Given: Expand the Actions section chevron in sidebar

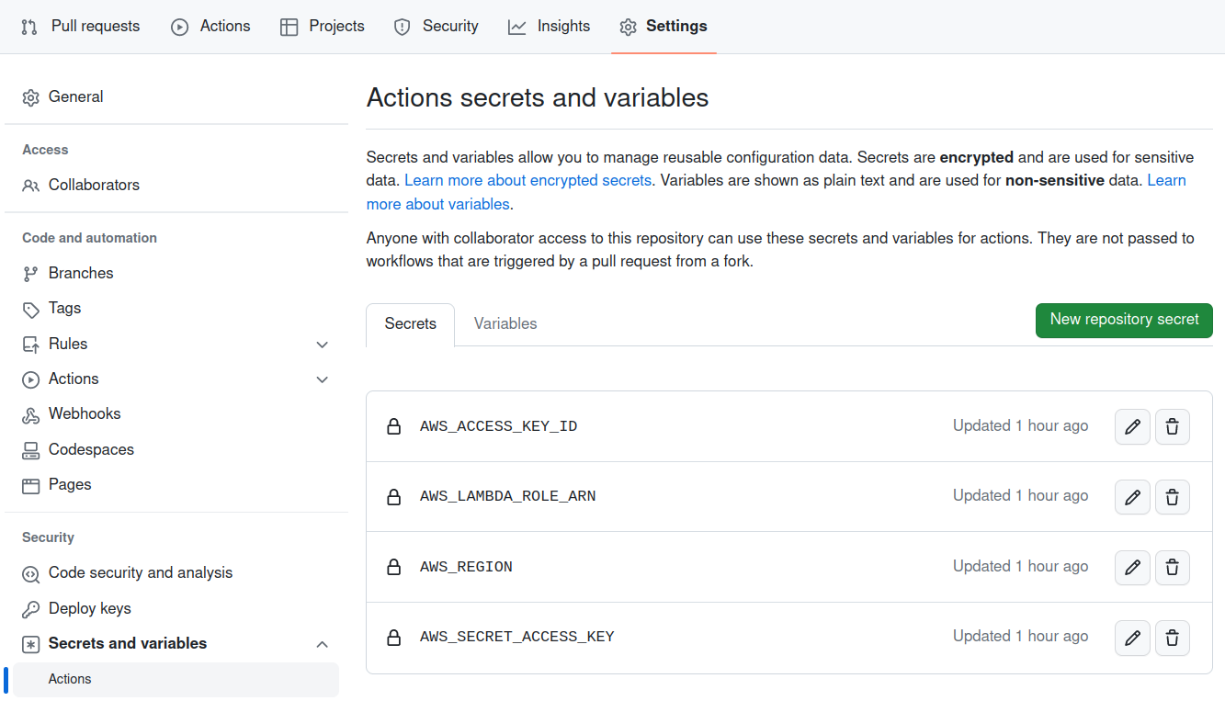Looking at the screenshot, I should (x=322, y=379).
